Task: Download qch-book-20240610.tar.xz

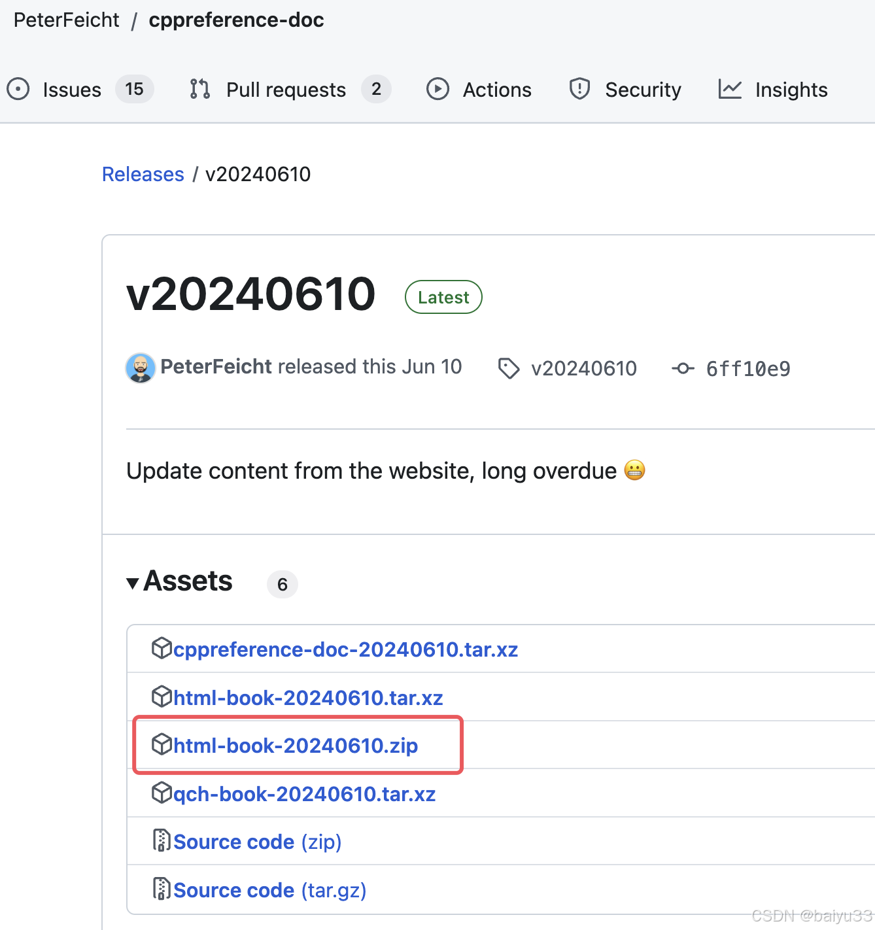Action: [x=304, y=794]
